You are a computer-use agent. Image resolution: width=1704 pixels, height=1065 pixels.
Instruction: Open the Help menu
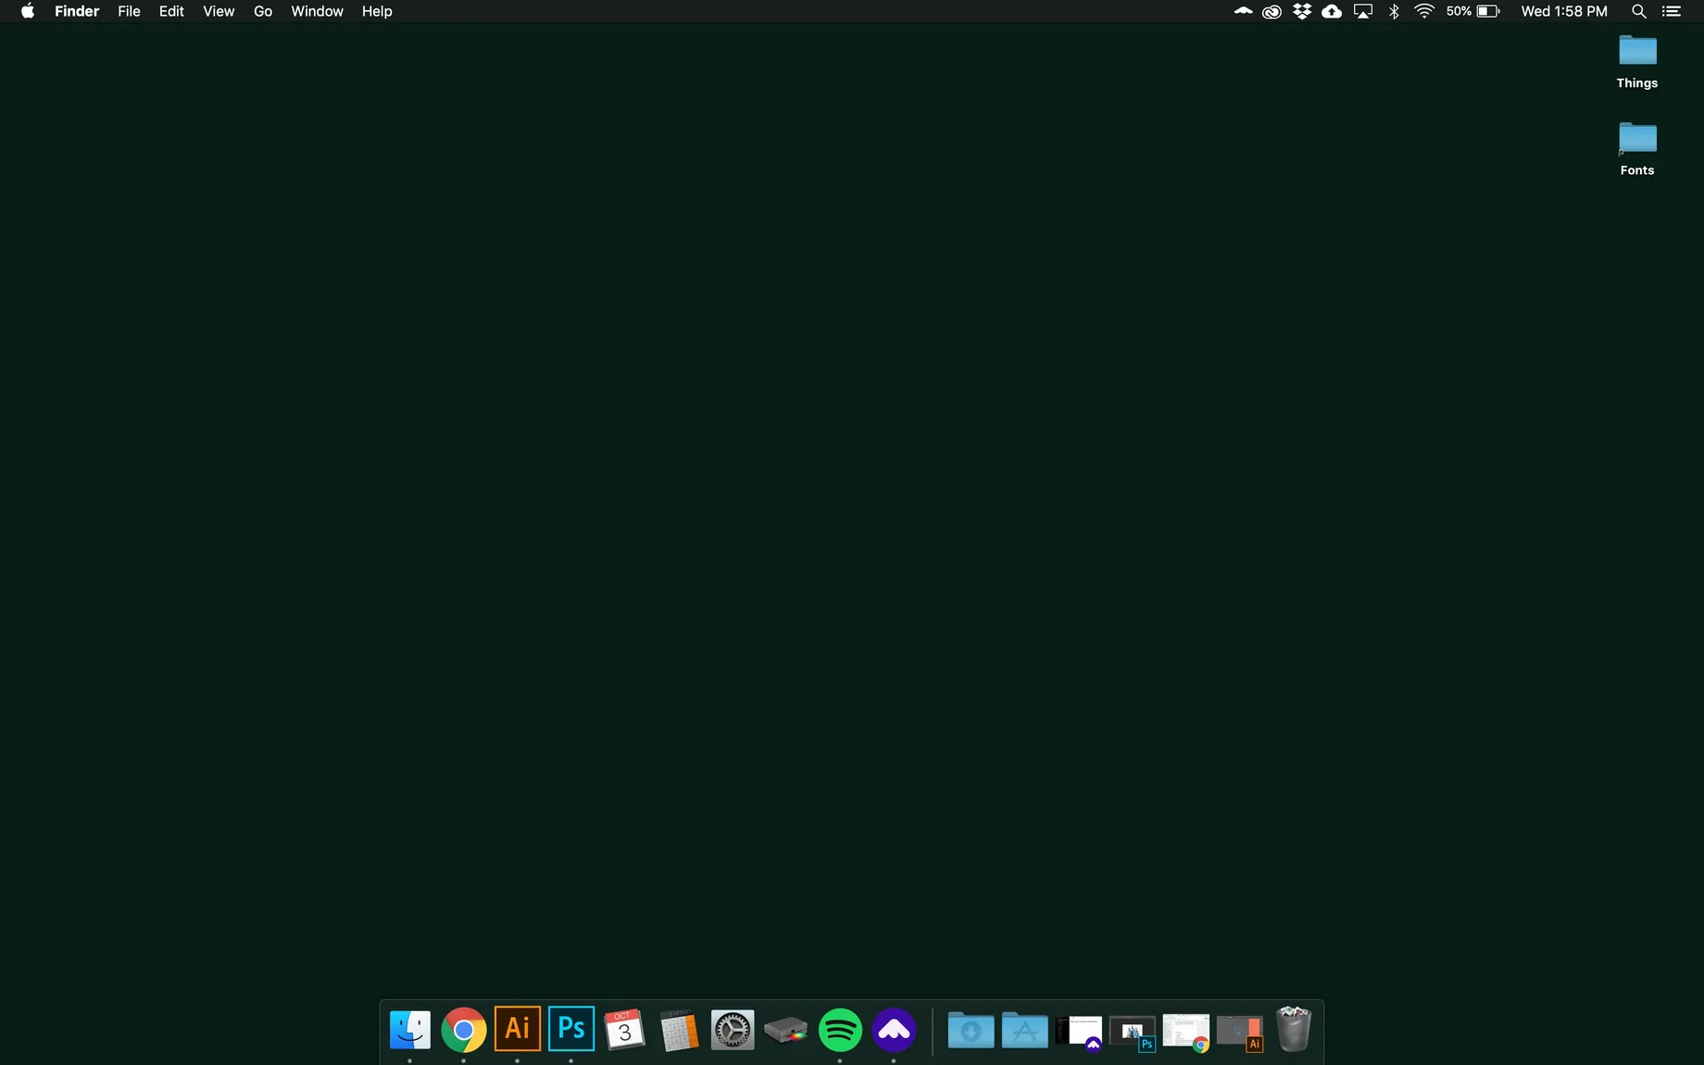[377, 11]
